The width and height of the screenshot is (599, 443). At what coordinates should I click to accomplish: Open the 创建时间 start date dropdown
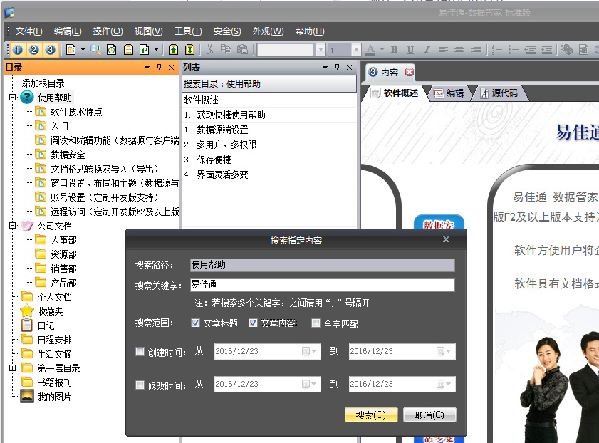click(x=306, y=352)
